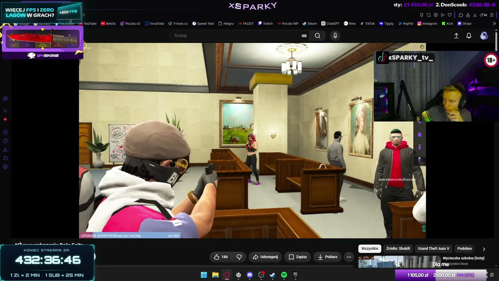Open browser extensions icon in toolbar

click(x=461, y=15)
